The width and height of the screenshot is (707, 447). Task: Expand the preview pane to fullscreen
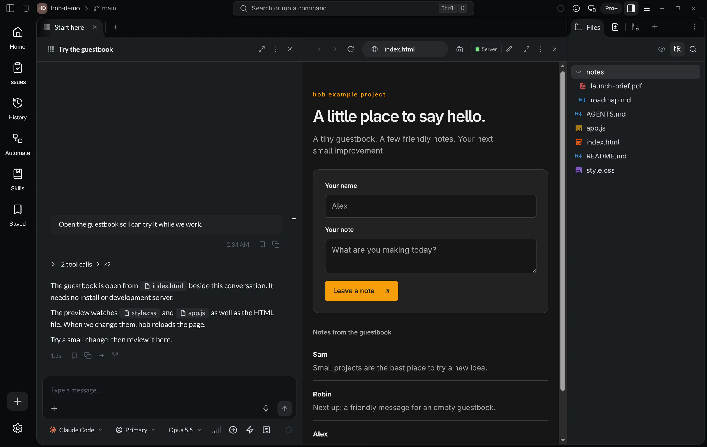527,49
